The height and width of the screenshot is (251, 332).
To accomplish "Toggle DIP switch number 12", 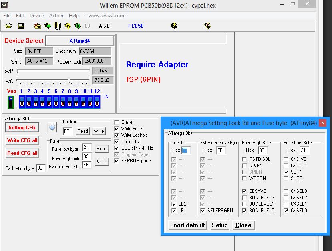I will 97,102.
